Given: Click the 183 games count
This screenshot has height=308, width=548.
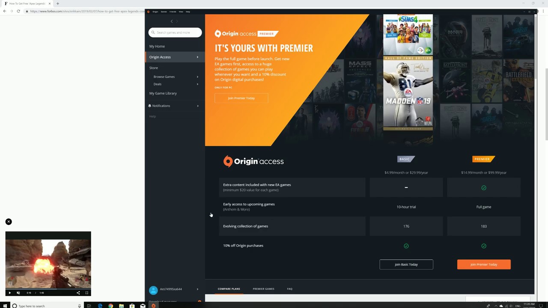Looking at the screenshot, I should tap(484, 226).
